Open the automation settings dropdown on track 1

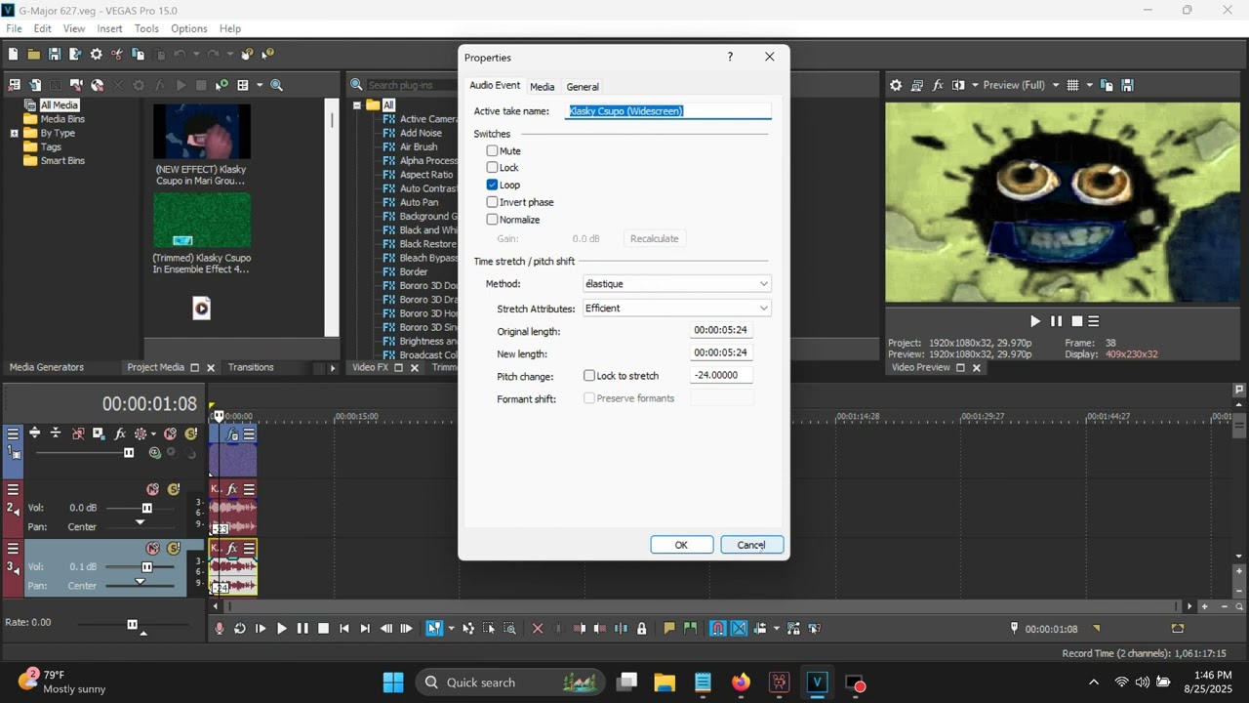click(x=153, y=434)
